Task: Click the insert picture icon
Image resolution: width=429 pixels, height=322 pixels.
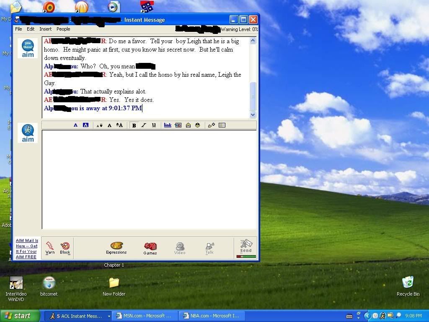Action: coord(178,125)
